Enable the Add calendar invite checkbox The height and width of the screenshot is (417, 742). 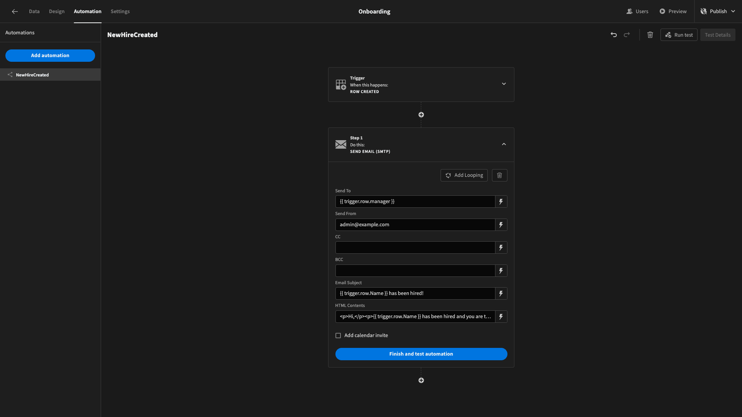tap(338, 336)
